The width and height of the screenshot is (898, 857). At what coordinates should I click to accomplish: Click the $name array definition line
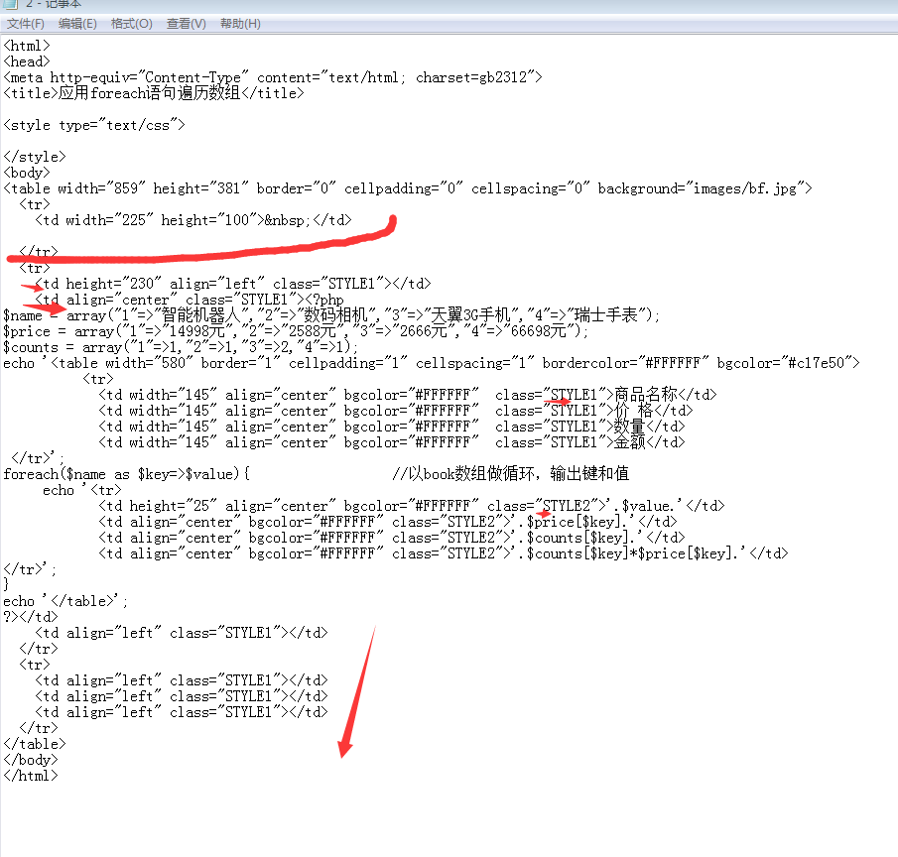pos(331,315)
